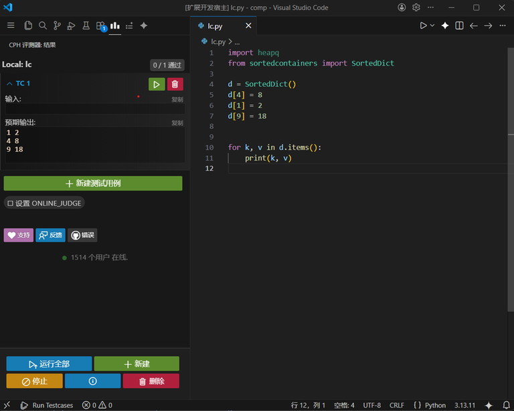
Task: Click the test input text field
Action: [95, 108]
